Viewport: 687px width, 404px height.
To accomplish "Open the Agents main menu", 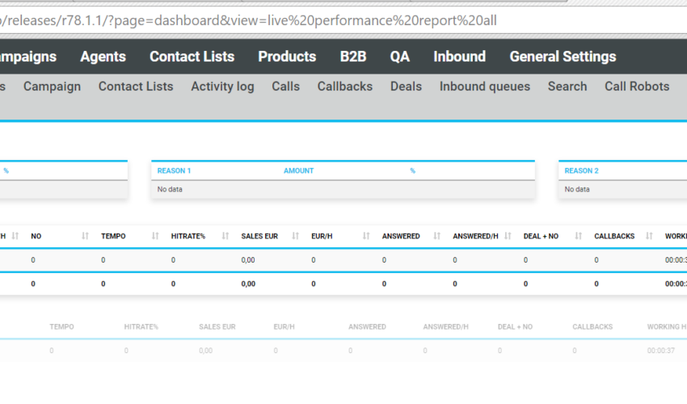I will coord(103,57).
